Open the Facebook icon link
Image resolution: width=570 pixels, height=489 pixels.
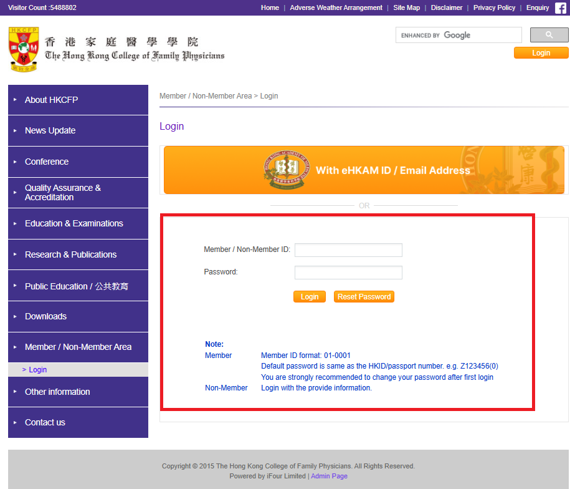pyautogui.click(x=560, y=7)
